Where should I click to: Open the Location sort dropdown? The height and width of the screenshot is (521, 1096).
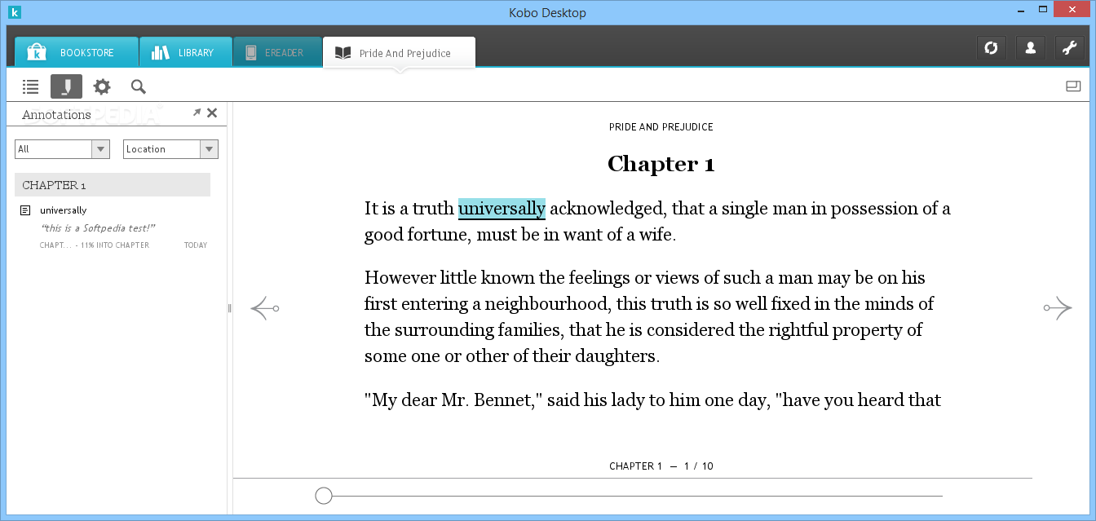(170, 149)
